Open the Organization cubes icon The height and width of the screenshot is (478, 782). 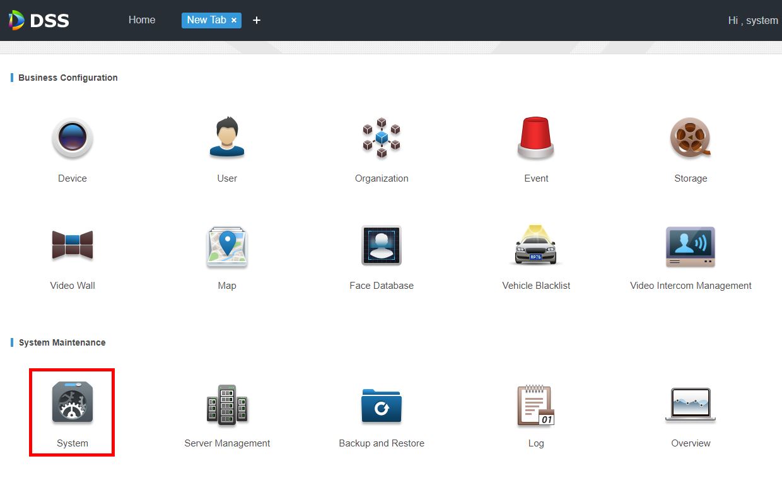pos(382,137)
